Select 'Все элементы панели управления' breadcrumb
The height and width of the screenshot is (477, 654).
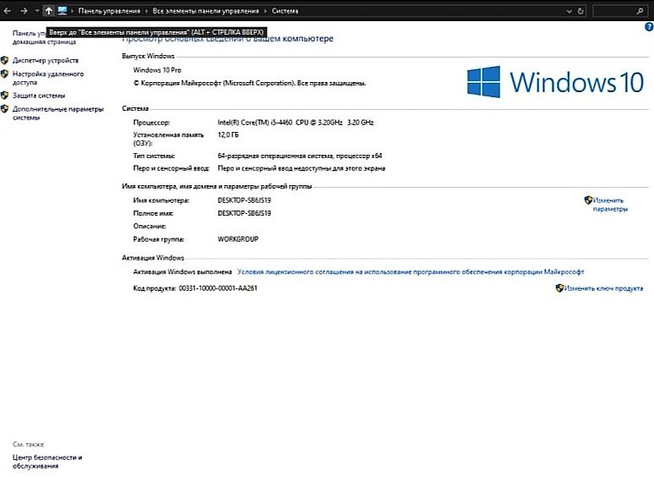tap(205, 11)
